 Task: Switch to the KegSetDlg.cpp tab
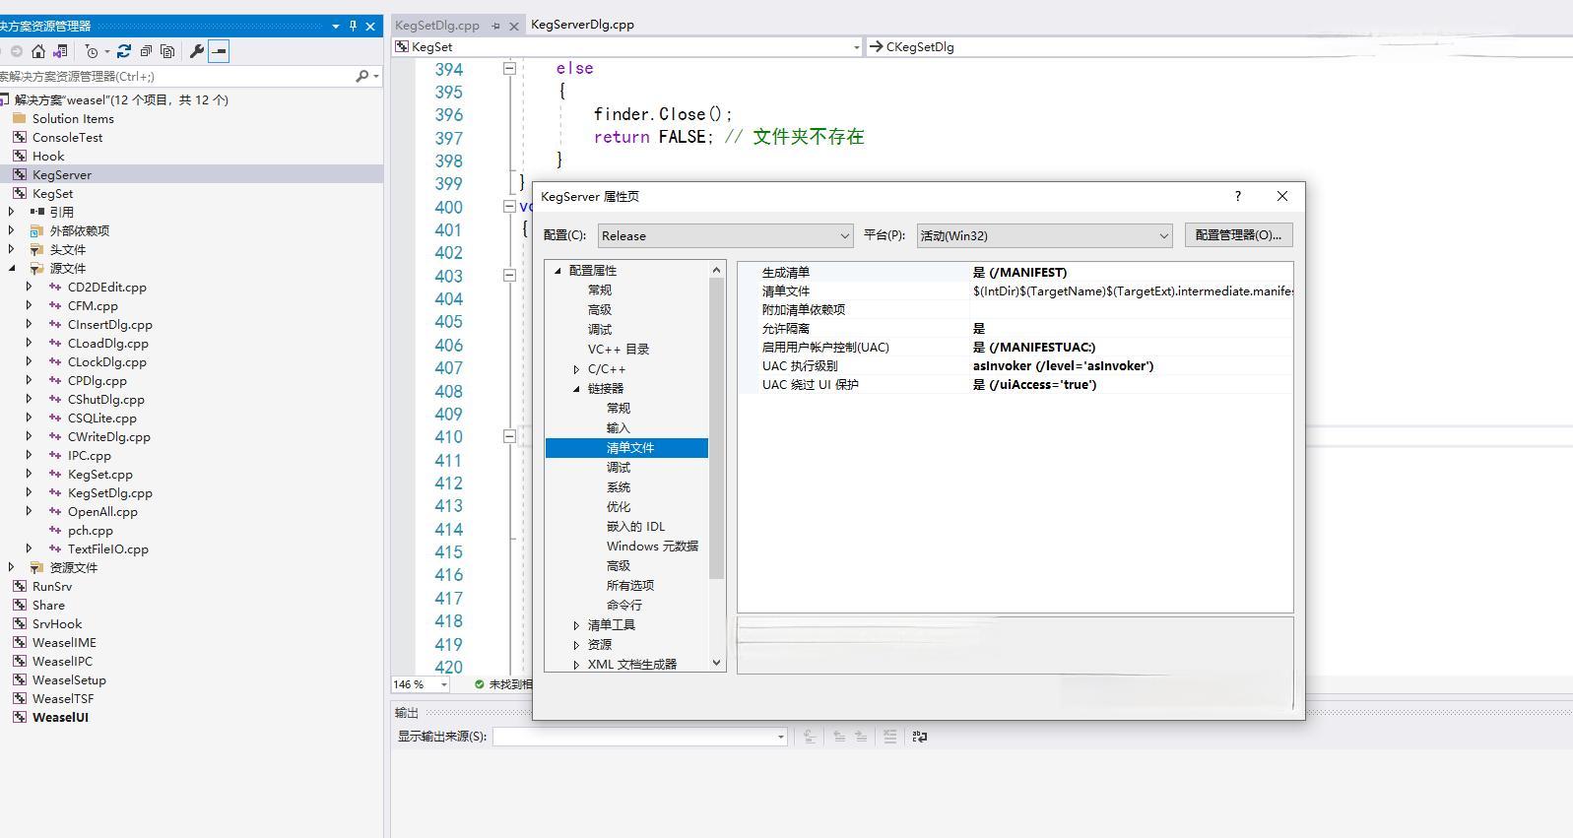437,26
